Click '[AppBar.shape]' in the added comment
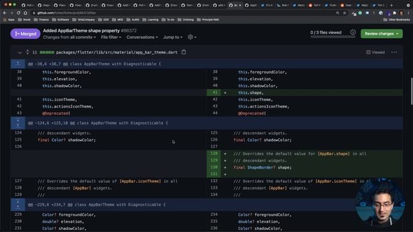Viewport: 413px width, 232px height. coord(334,153)
